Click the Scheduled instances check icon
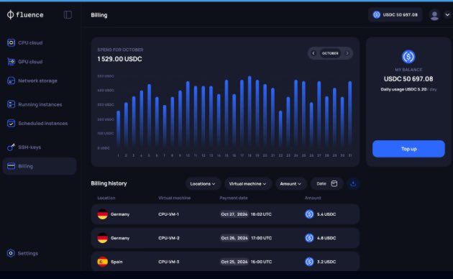The width and height of the screenshot is (453, 279). 11,124
